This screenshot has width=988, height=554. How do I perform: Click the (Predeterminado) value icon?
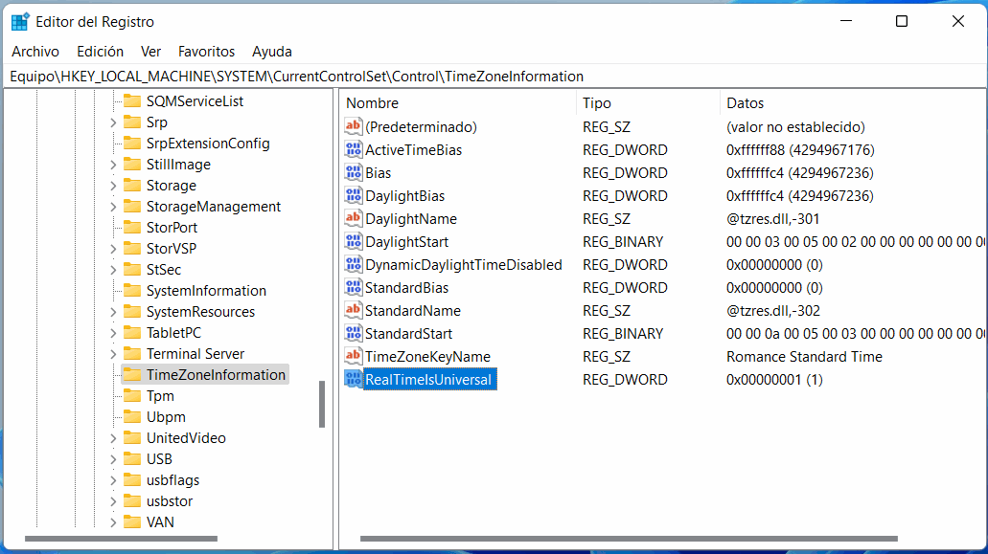click(x=354, y=127)
